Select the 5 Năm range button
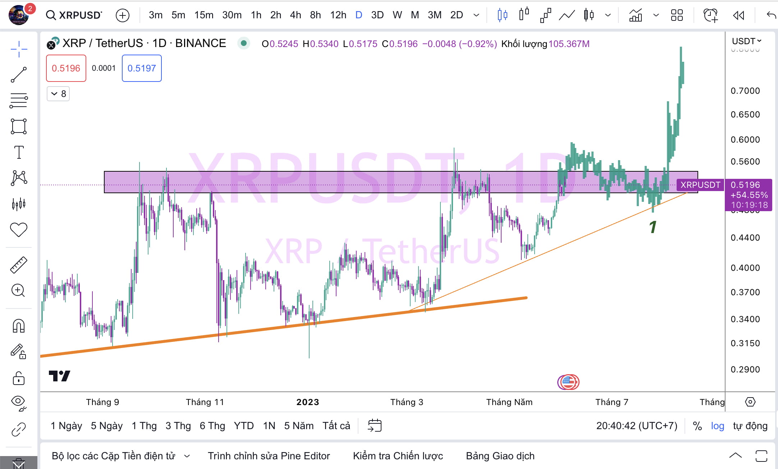778x469 pixels. pos(299,426)
